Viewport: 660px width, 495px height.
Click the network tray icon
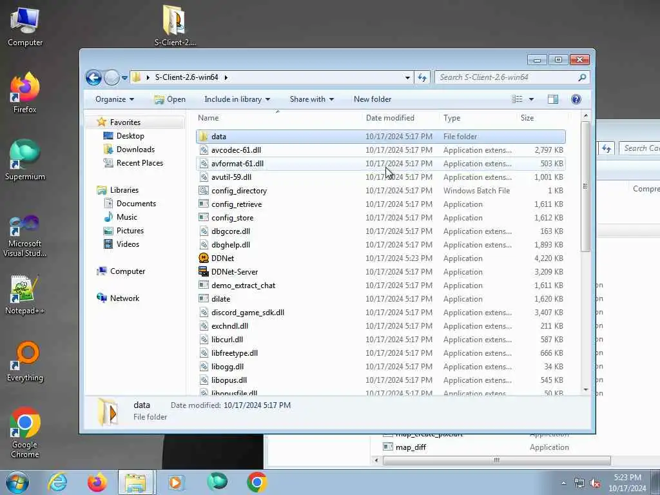579,483
